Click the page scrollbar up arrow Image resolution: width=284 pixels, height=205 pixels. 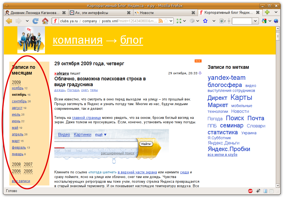click(278, 28)
